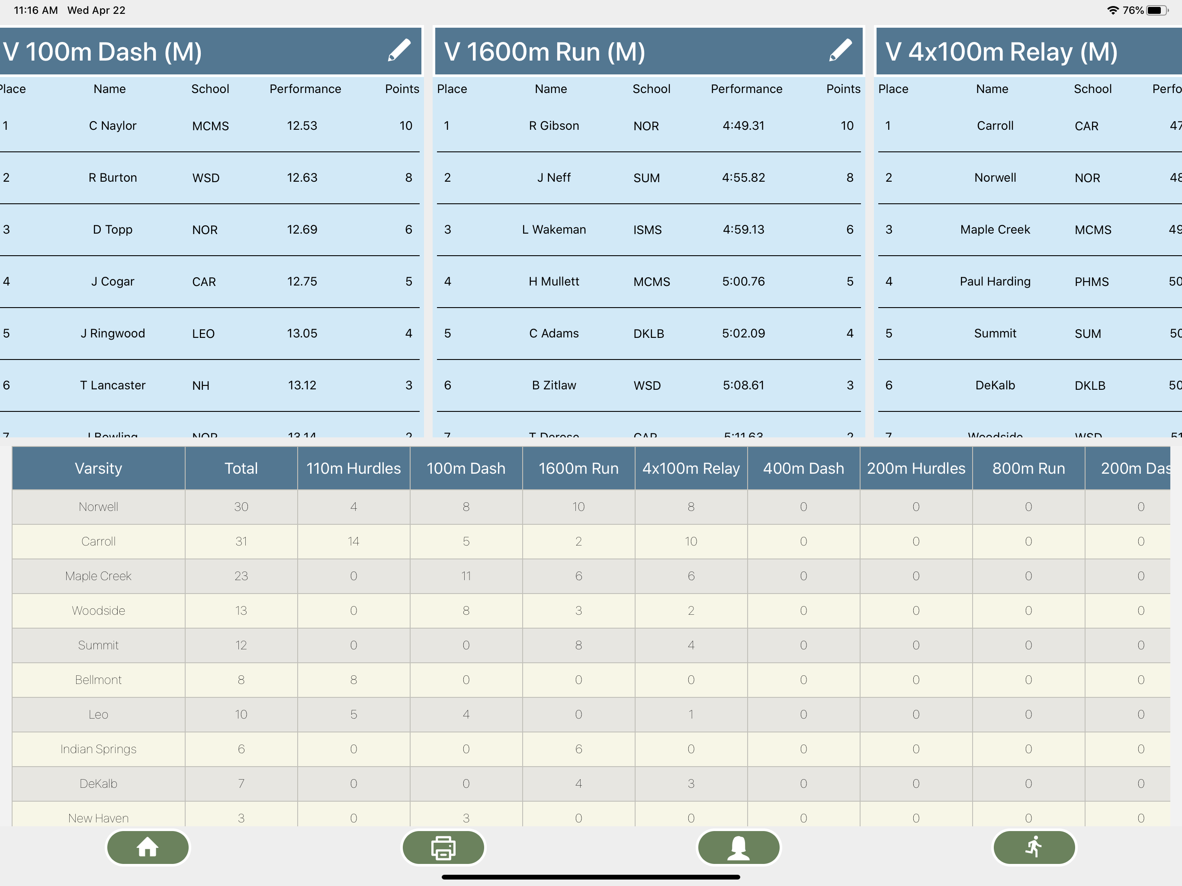Tap the home button

click(x=148, y=847)
